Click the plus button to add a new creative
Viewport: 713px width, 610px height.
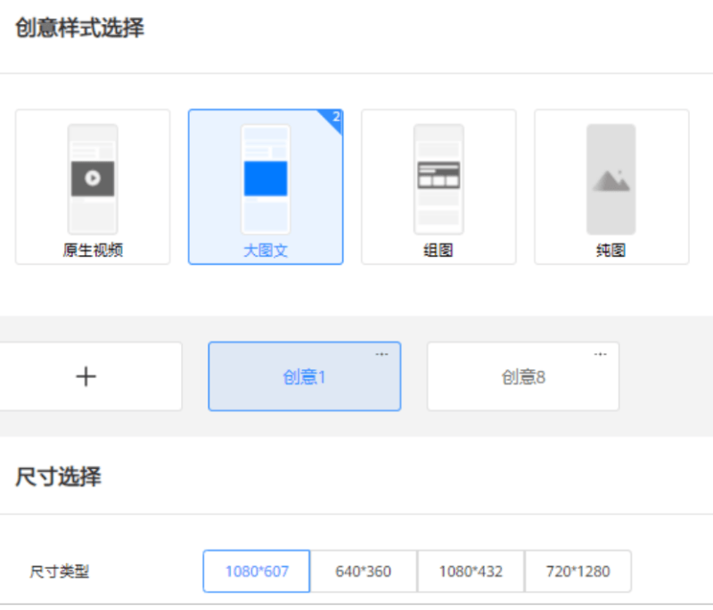point(86,375)
